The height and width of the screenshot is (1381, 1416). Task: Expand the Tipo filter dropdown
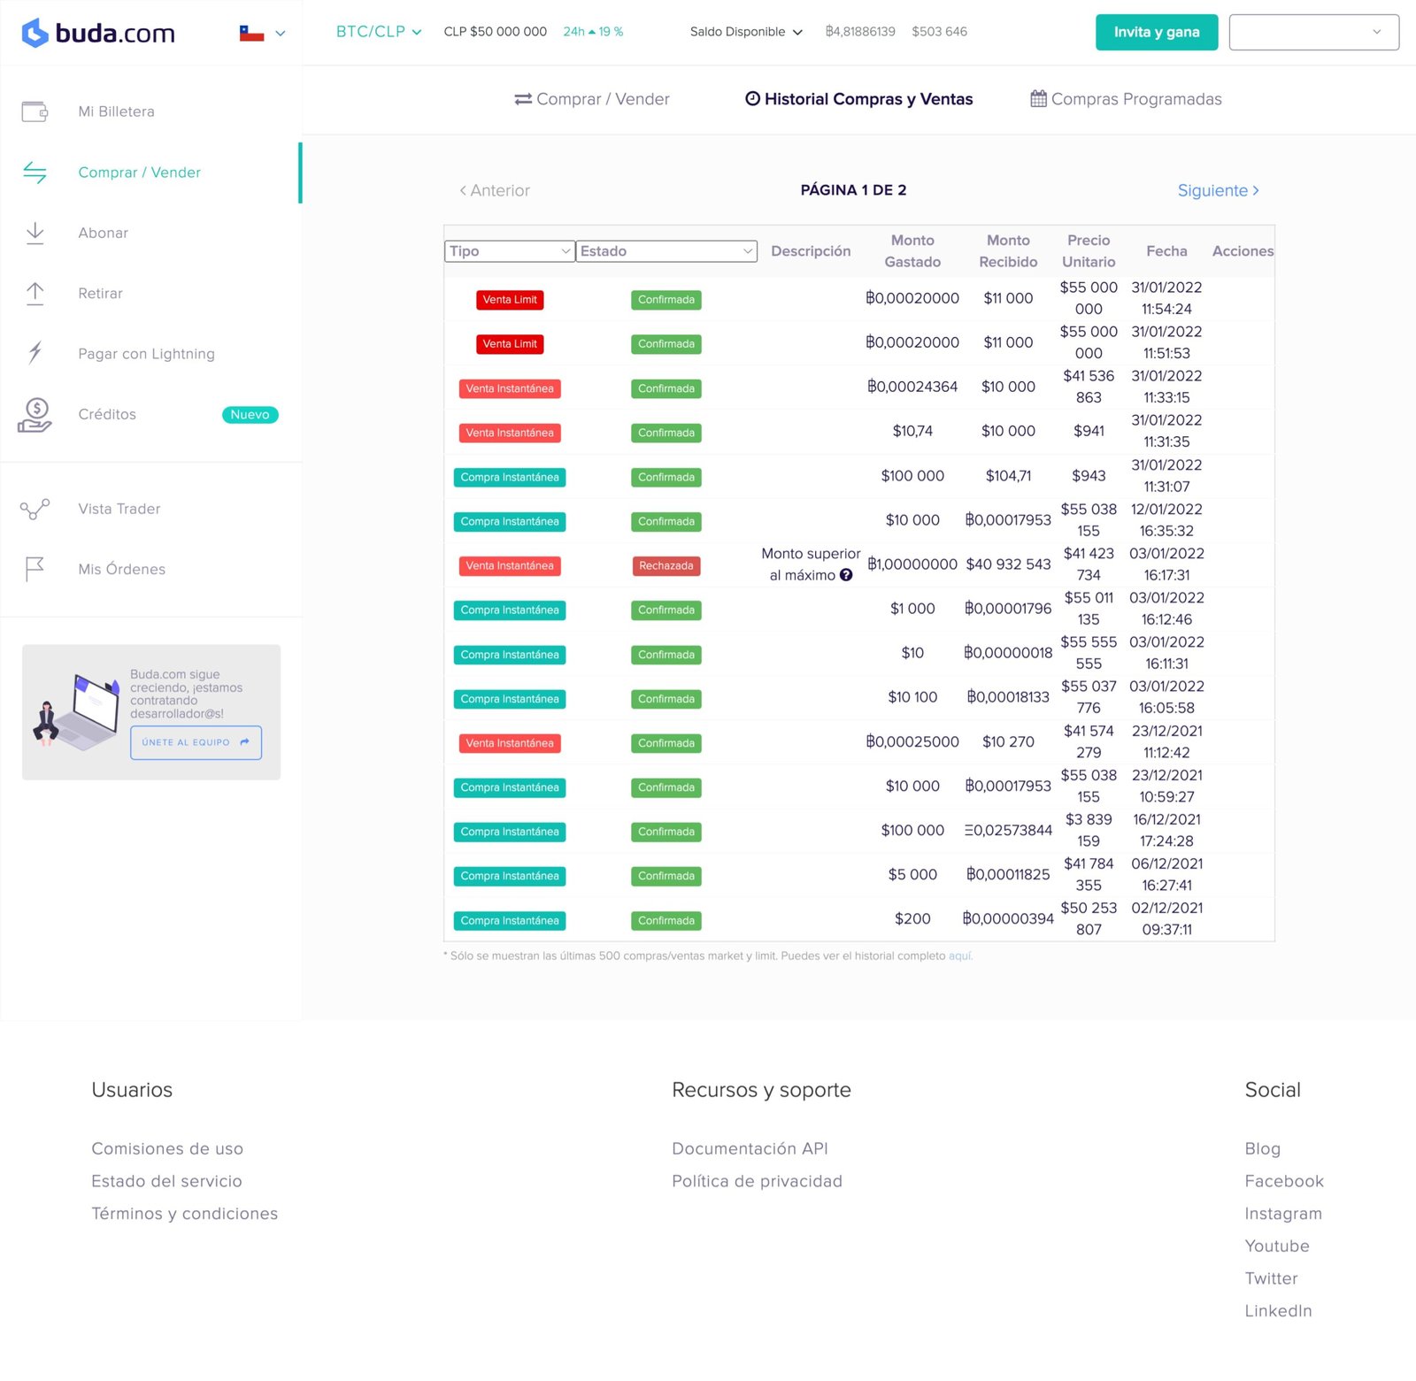509,251
